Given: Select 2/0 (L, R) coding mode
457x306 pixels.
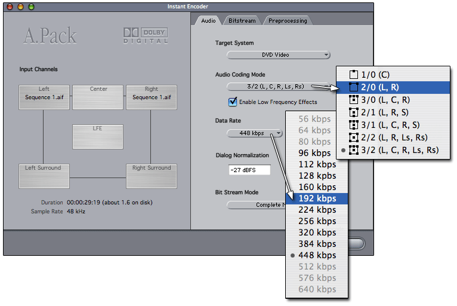Looking at the screenshot, I should pos(393,87).
